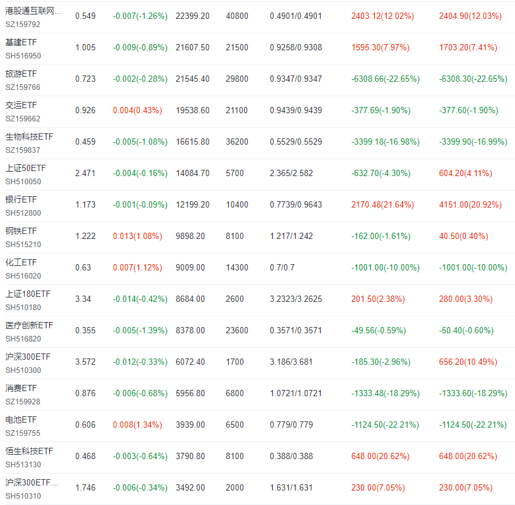Image resolution: width=515 pixels, height=505 pixels.
Task: Select the cost 1.0721/1.0721
Action: coord(296,393)
